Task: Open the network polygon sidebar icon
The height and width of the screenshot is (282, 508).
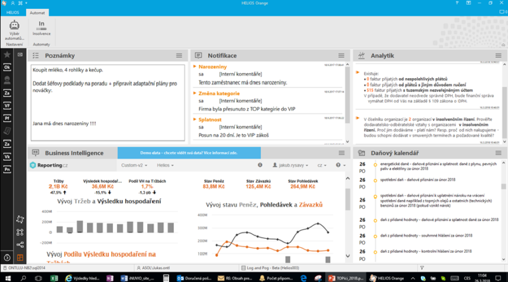Action: click(x=20, y=220)
